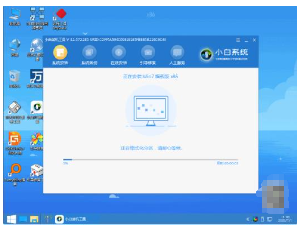Screen dimensions: 300x225
Task: Click the display tray icon
Action: coord(269,219)
